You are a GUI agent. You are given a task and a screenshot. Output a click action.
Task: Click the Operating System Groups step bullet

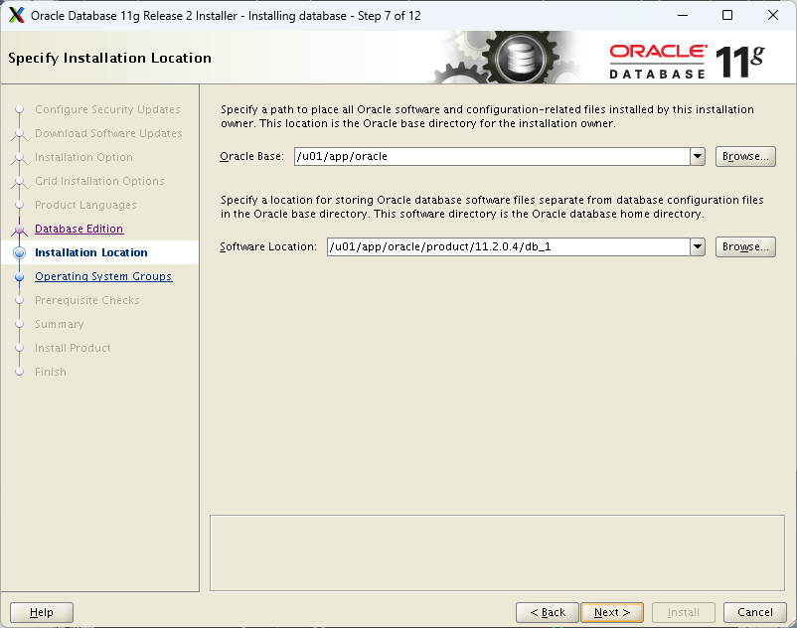point(19,277)
